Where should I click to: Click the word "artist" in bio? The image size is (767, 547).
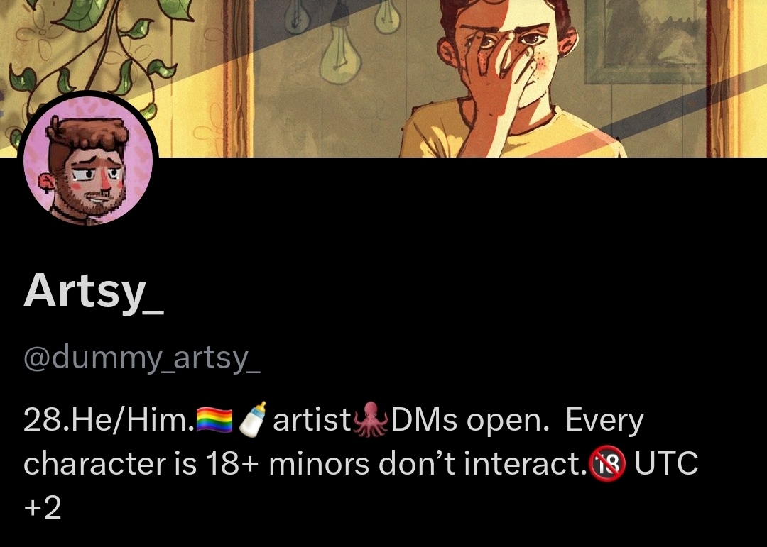click(312, 421)
